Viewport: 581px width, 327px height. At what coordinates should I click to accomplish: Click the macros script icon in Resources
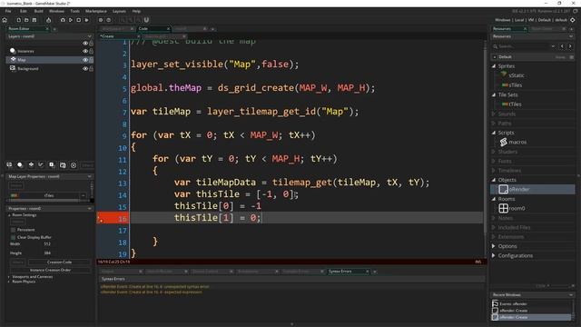tap(503, 142)
